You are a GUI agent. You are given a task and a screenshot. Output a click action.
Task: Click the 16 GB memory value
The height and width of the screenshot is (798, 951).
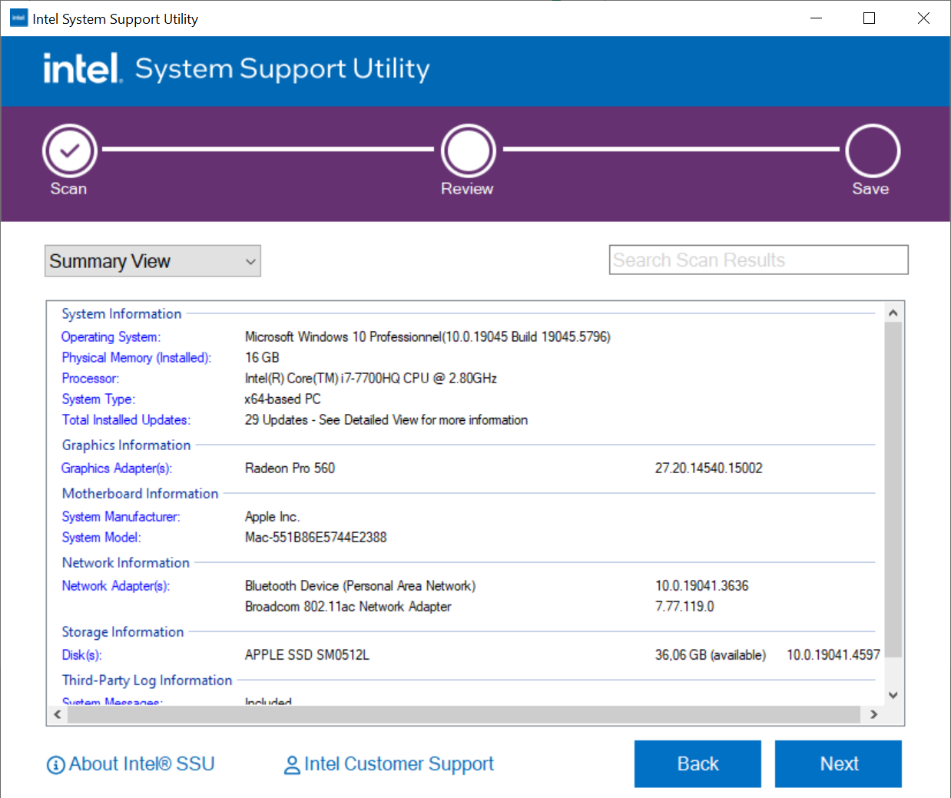262,358
